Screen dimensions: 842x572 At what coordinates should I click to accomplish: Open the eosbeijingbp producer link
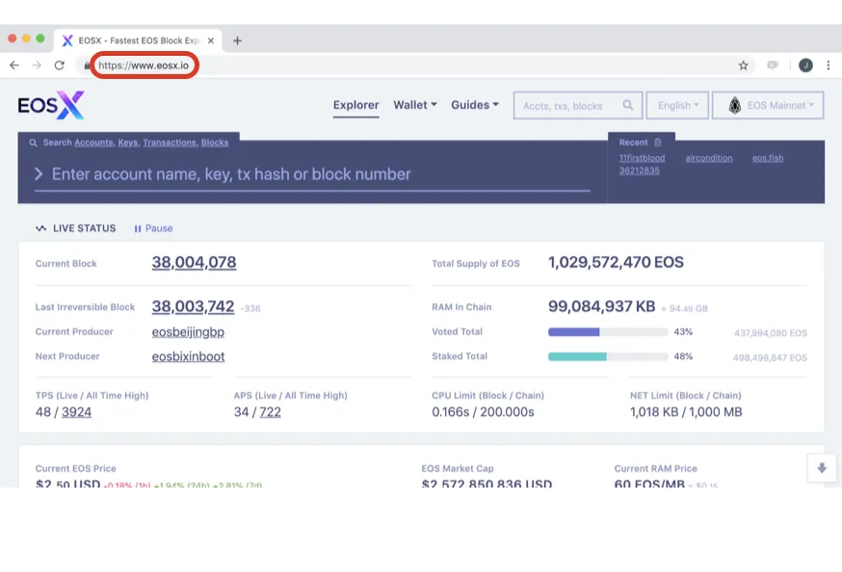[188, 332]
